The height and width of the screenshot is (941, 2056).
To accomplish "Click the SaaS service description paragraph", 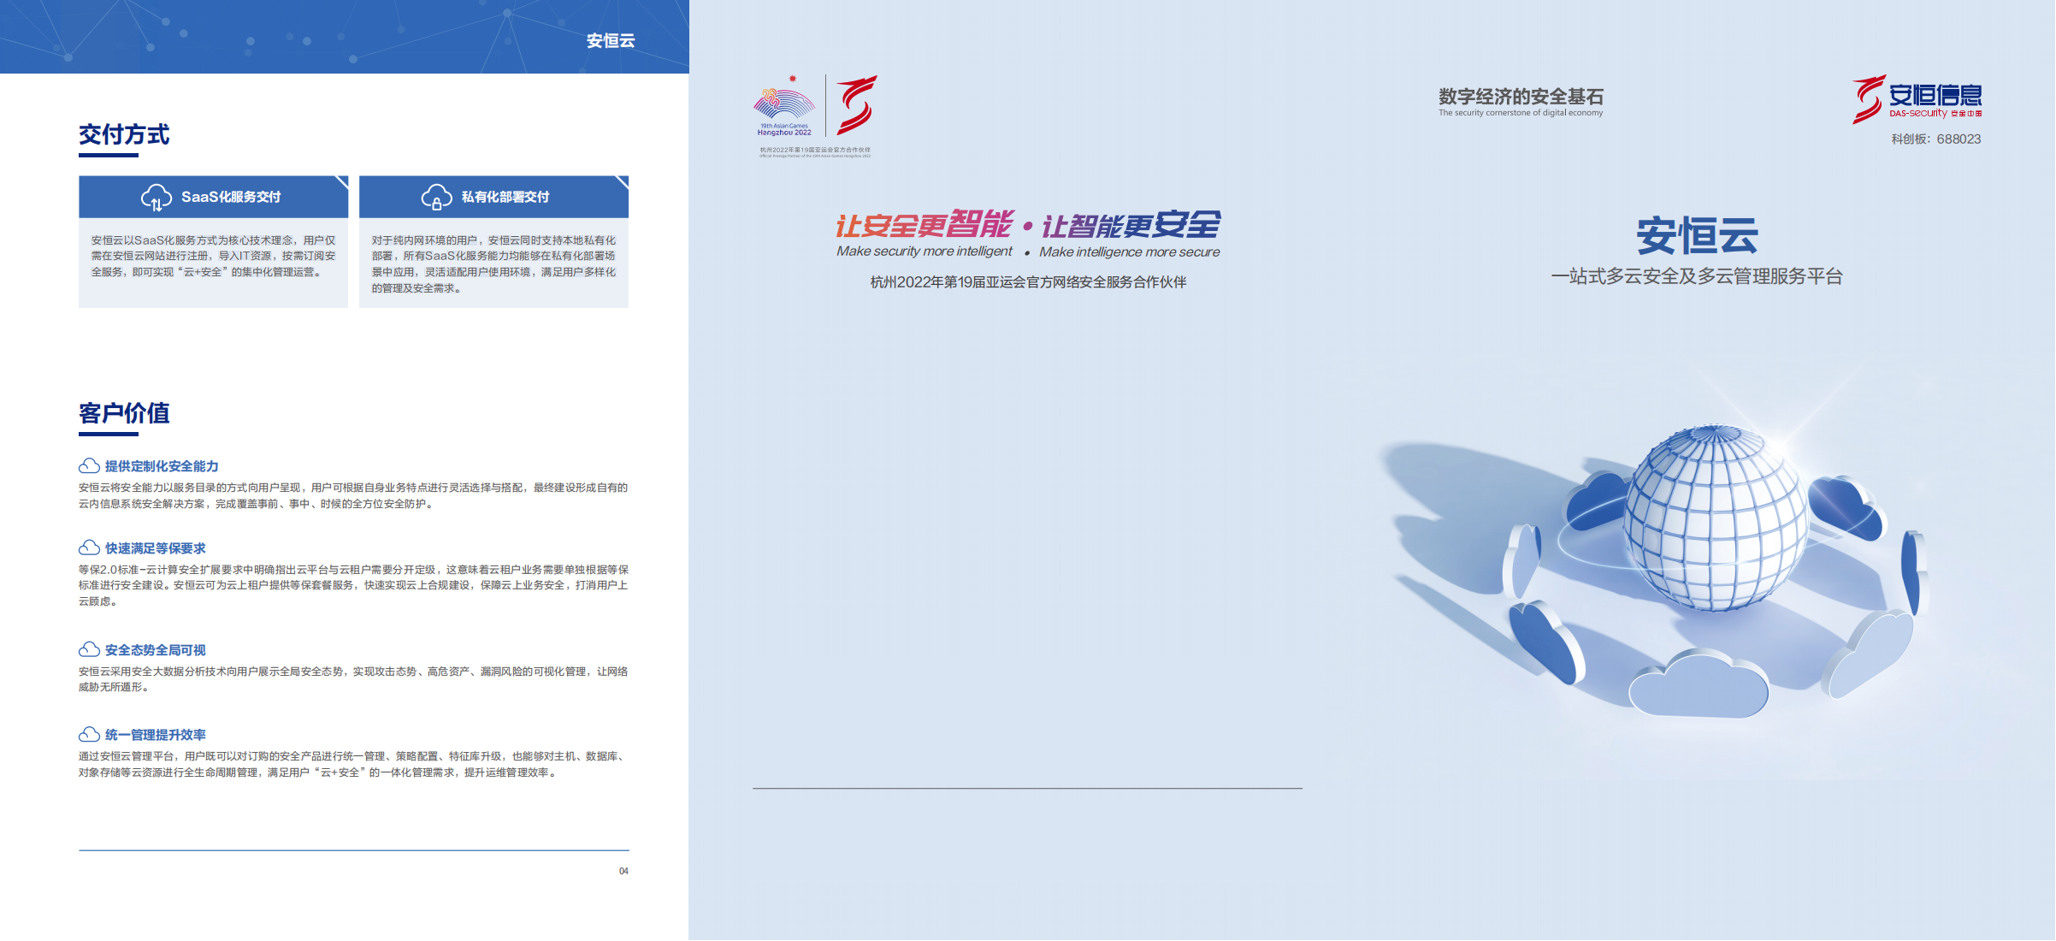I will (x=214, y=256).
